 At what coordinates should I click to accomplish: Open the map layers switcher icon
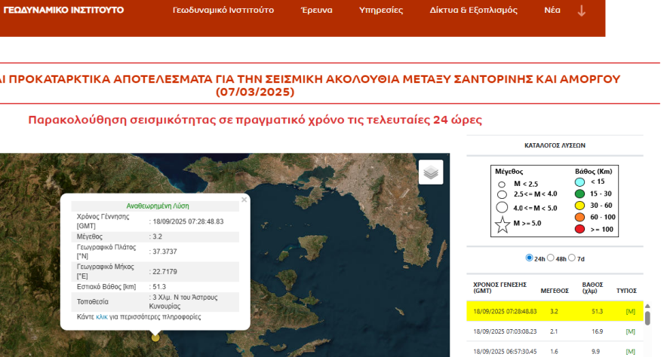tap(431, 172)
